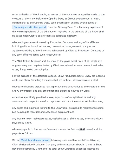Click the line 'be based upon Client's cost of debt'
117x166 pixels.
point(45,36)
